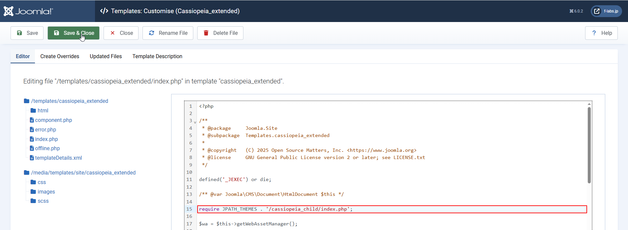Click @subpackage Templates.cassiopeia_extended line
The image size is (628, 230).
coord(266,135)
